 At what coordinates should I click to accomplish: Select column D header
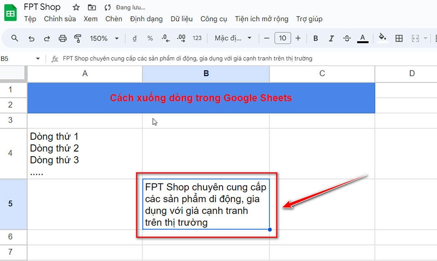pos(412,74)
